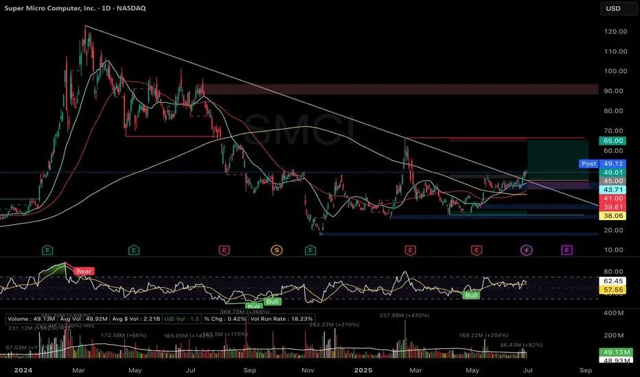This screenshot has width=640, height=377.
Task: Click the blue Post market label
Action: [x=588, y=163]
